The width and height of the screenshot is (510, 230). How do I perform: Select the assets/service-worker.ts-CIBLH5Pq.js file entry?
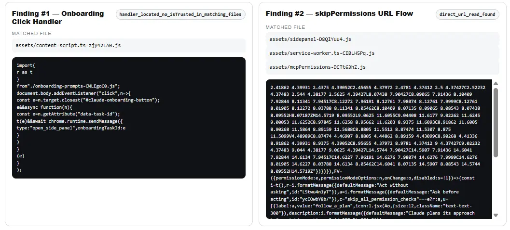(382, 53)
